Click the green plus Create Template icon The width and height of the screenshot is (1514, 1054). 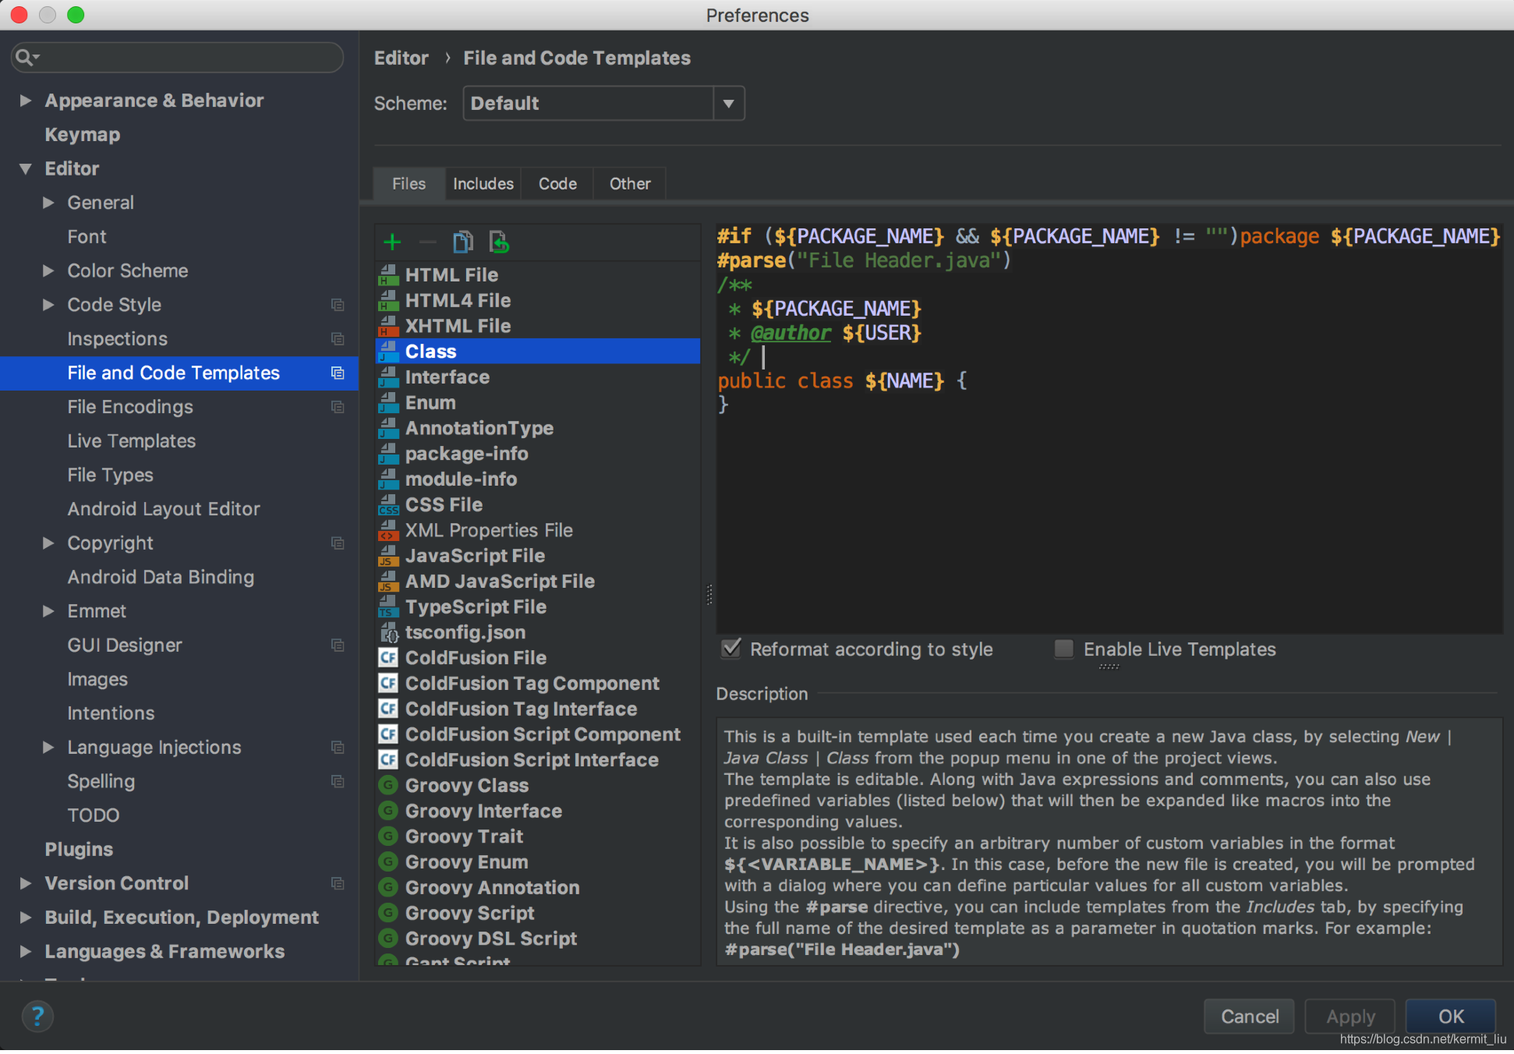(392, 242)
